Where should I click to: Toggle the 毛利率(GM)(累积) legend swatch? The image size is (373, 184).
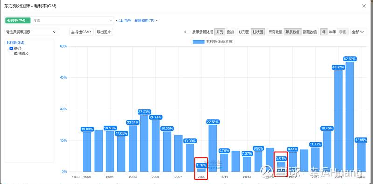point(198,42)
